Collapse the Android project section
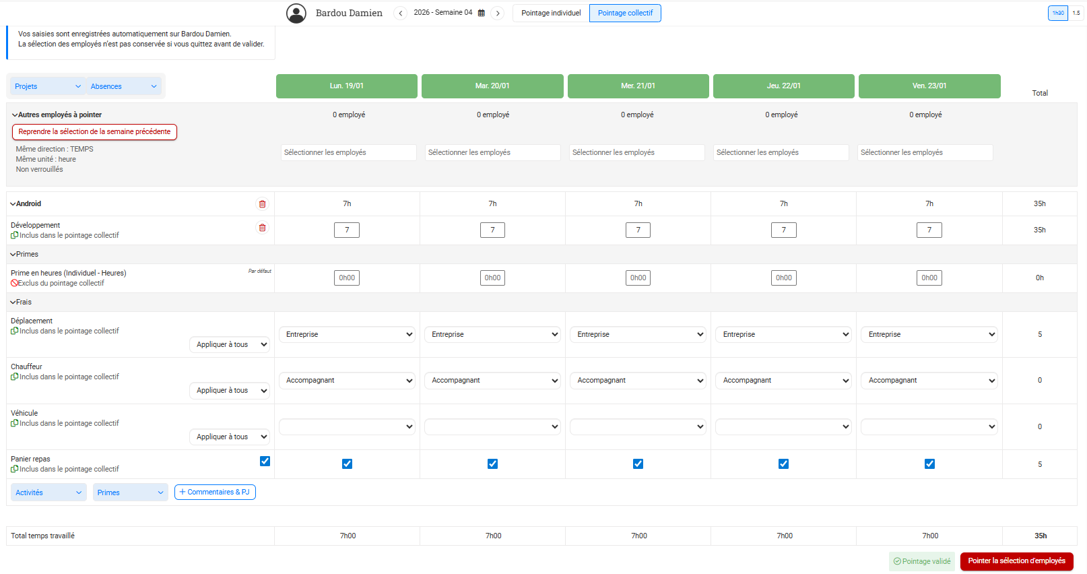 tap(13, 204)
